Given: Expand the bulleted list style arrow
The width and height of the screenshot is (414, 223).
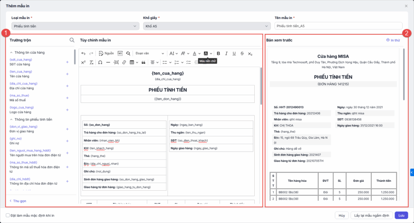Looking at the screenshot, I should (170, 63).
